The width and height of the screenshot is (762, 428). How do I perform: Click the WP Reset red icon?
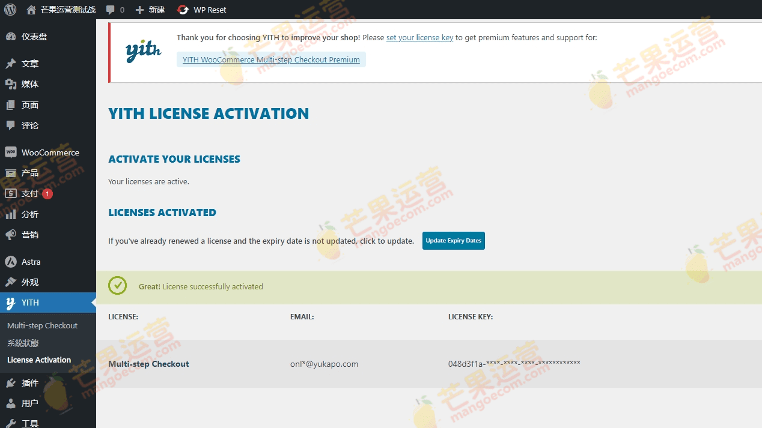point(183,10)
